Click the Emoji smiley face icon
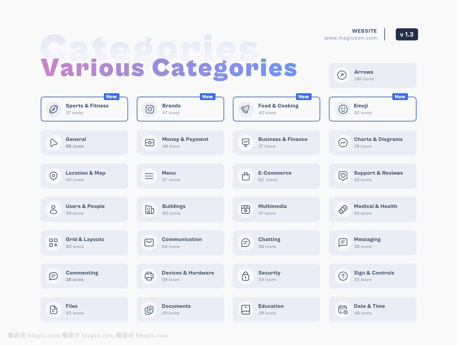Screen dimensions: 457x345 (x=343, y=109)
